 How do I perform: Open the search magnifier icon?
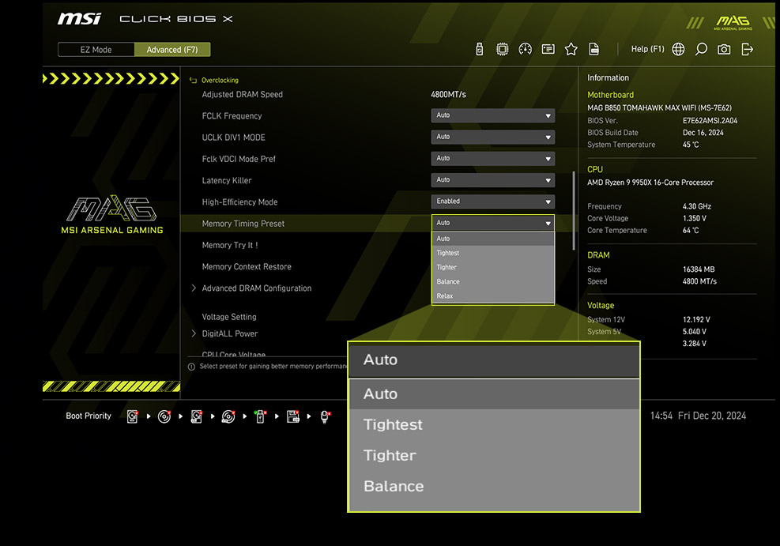pos(701,48)
